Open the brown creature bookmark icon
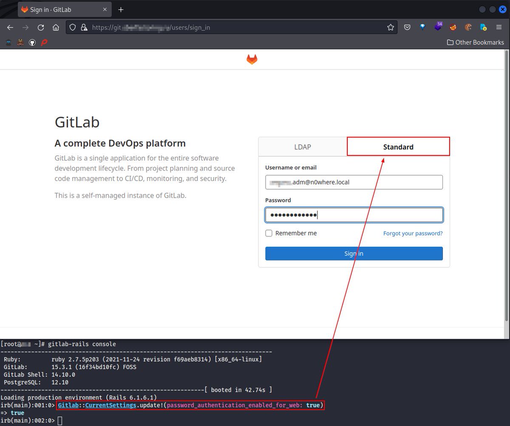 point(20,43)
